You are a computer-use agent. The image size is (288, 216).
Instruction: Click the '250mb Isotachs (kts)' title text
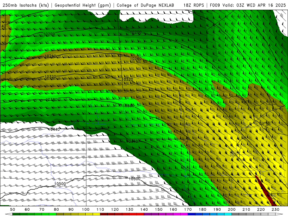click(26, 5)
